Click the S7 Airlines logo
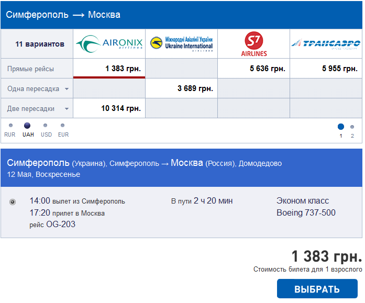The width and height of the screenshot is (365, 303). [254, 44]
